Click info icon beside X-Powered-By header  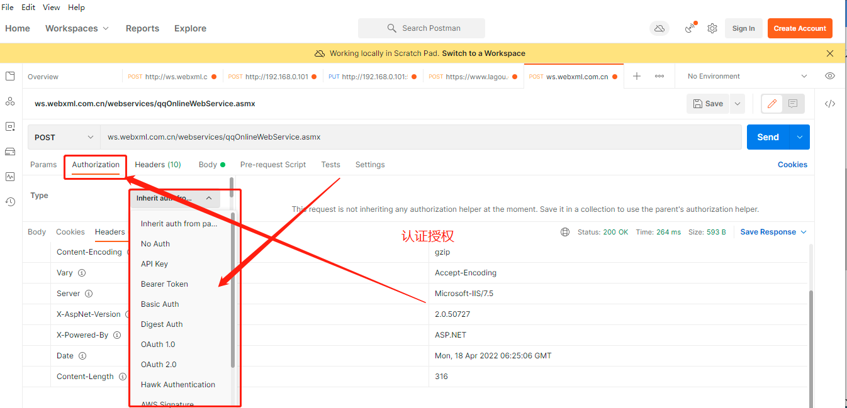[x=117, y=335]
